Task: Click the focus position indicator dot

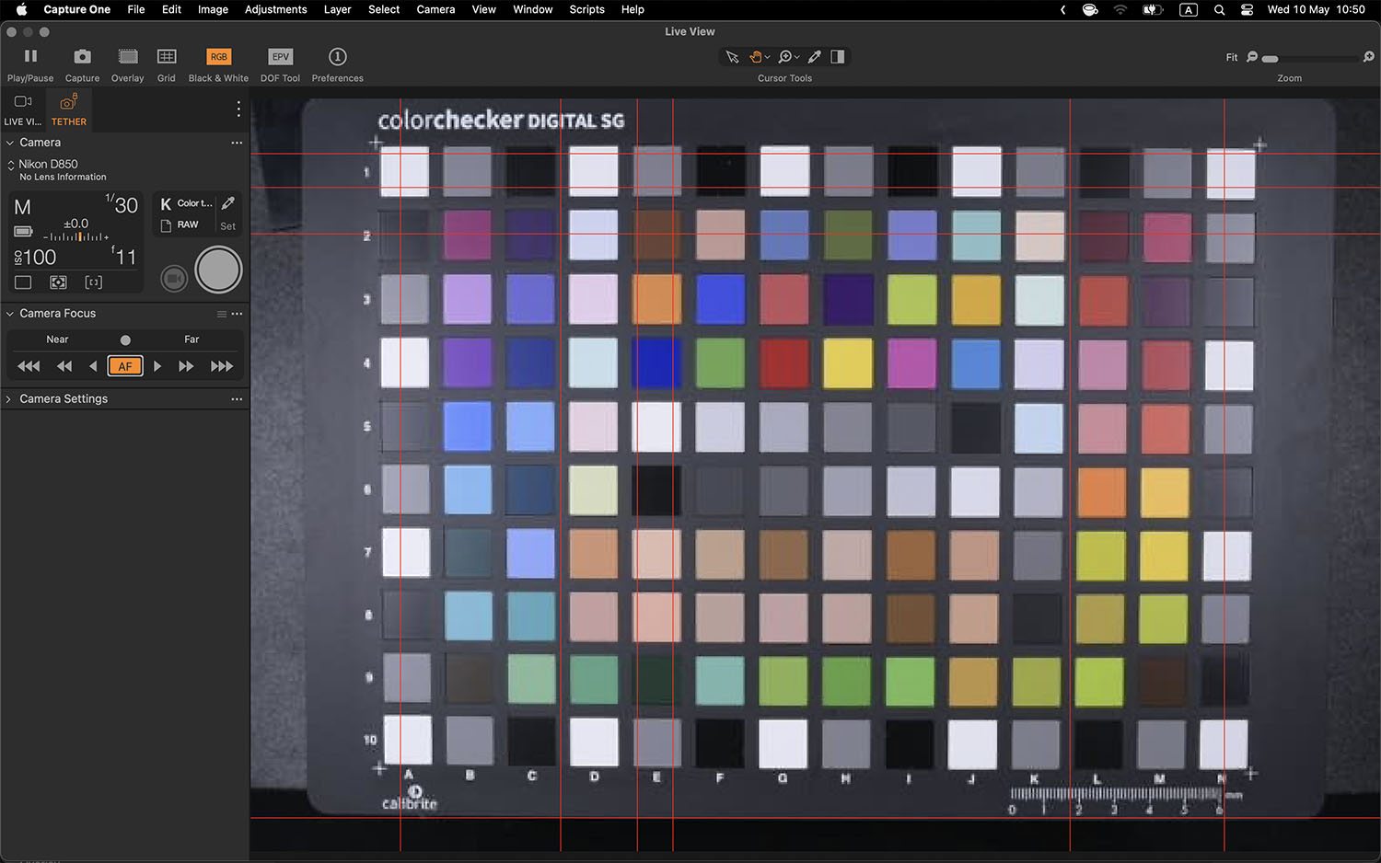Action: click(x=125, y=339)
